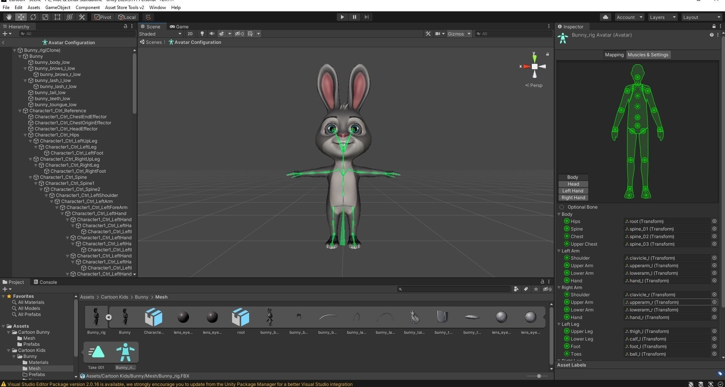Select the Move tool in toolbar
Image resolution: width=725 pixels, height=387 pixels.
(21, 17)
